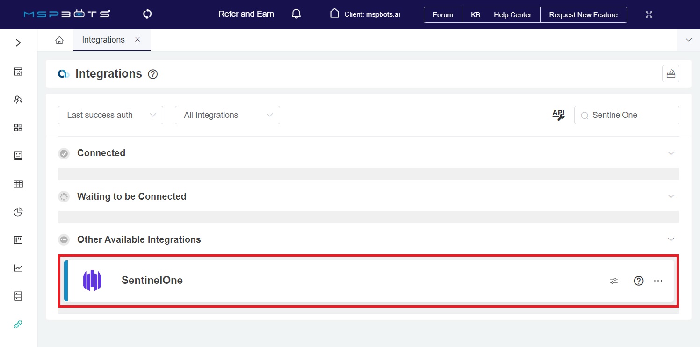Click the client house icon
Image resolution: width=700 pixels, height=347 pixels.
pos(334,13)
